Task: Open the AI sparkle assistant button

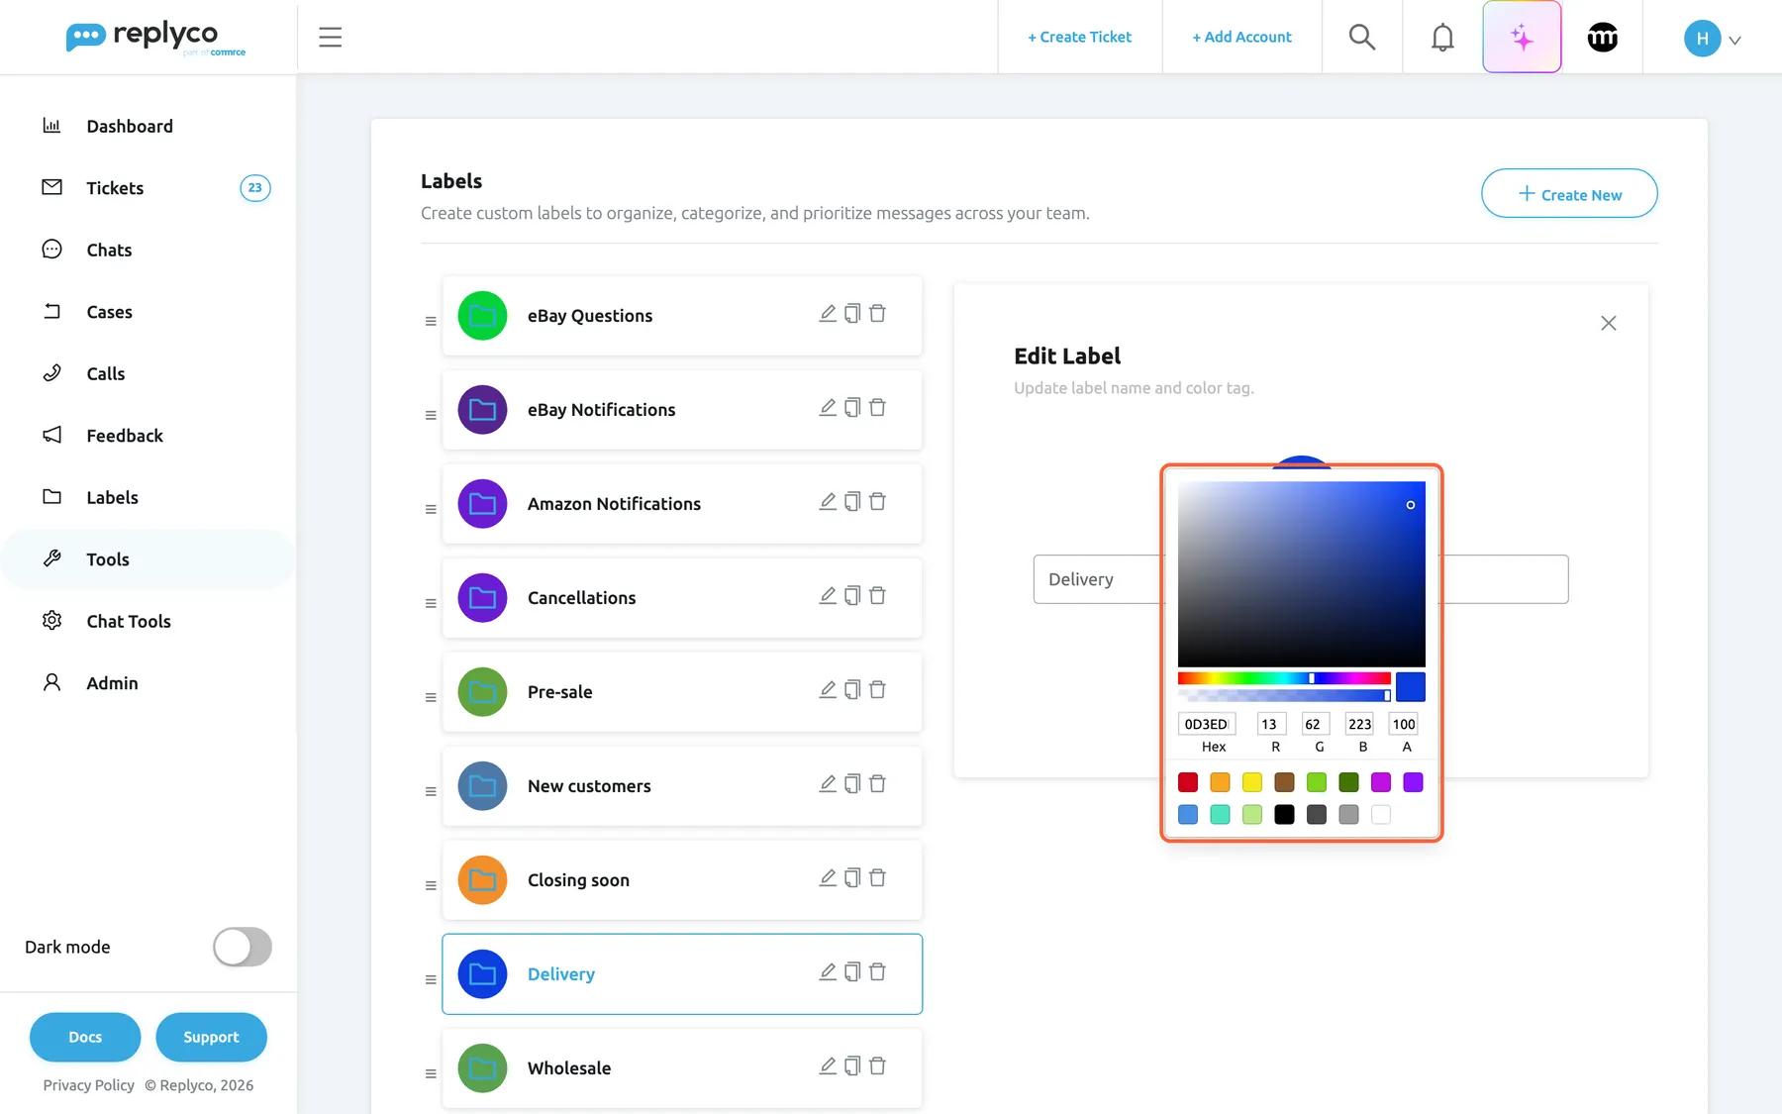Action: tap(1522, 38)
